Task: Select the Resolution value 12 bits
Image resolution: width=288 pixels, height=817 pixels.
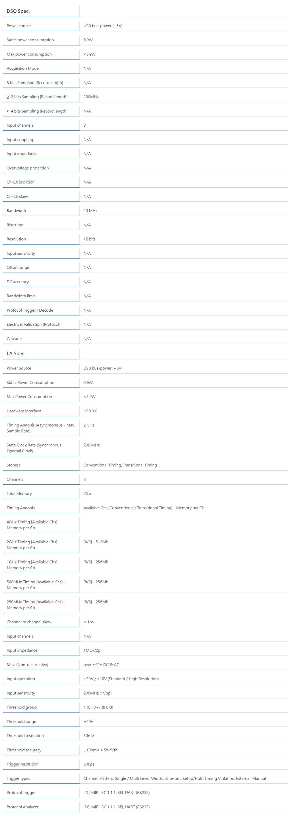Action: (x=89, y=239)
